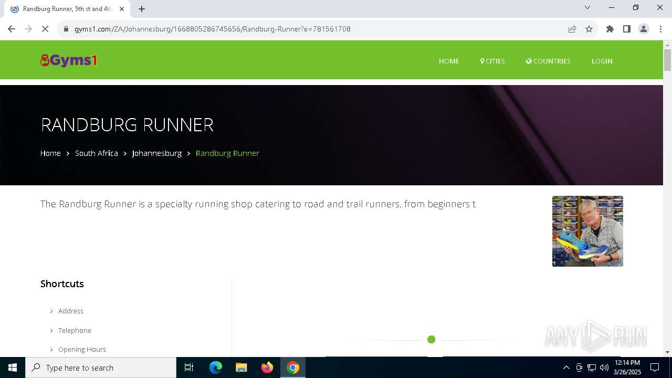
Task: Click the browser address bar URL
Action: [x=213, y=29]
